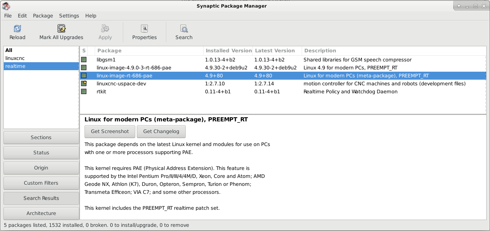Click latest version 1:2.7.14 cell
This screenshot has height=231, width=490.
click(x=264, y=83)
